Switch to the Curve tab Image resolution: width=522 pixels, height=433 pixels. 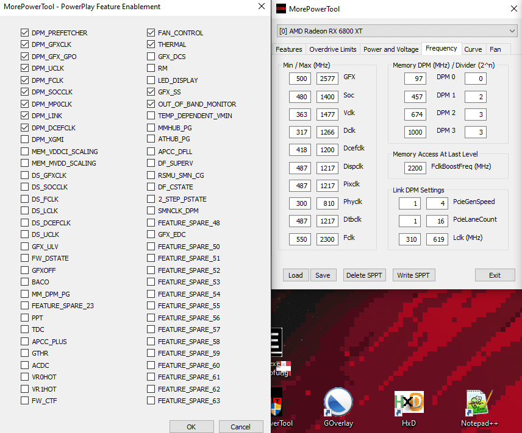coord(473,49)
